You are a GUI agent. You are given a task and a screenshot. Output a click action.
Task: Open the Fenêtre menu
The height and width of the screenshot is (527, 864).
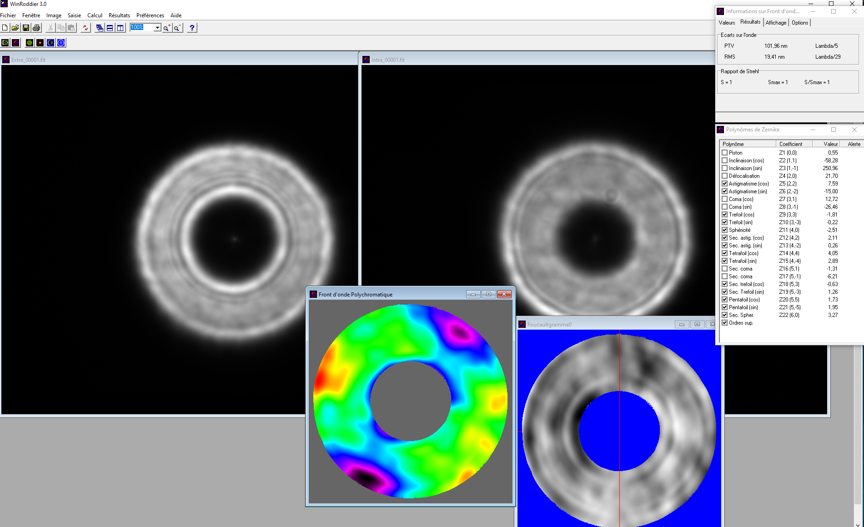click(x=31, y=15)
